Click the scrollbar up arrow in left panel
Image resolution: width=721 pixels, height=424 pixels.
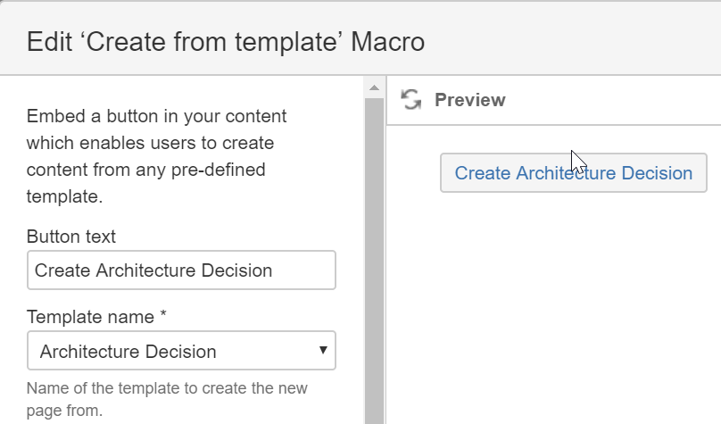pyautogui.click(x=374, y=87)
